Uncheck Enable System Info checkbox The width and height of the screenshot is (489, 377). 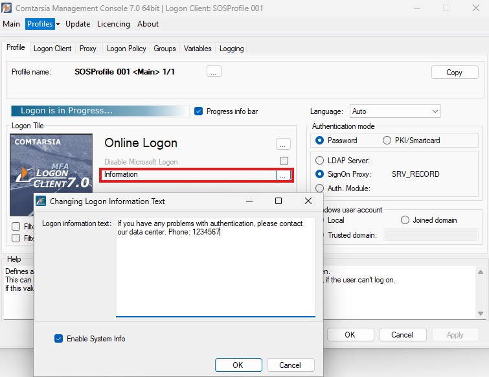coord(59,339)
